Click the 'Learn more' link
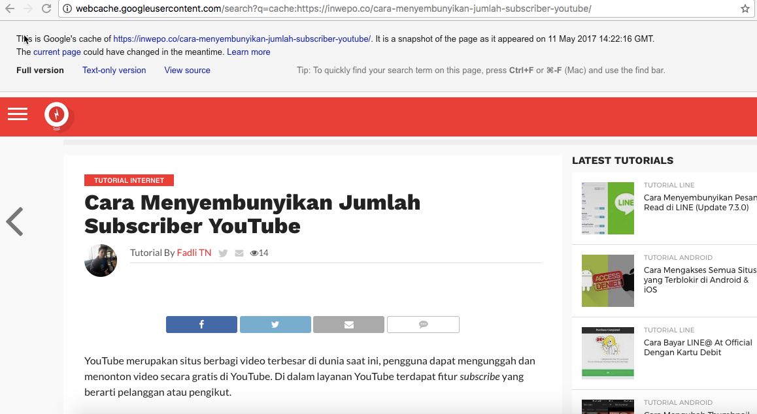 [248, 52]
